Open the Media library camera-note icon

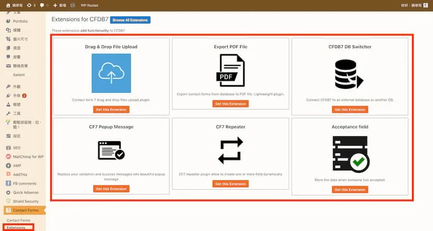(x=8, y=30)
